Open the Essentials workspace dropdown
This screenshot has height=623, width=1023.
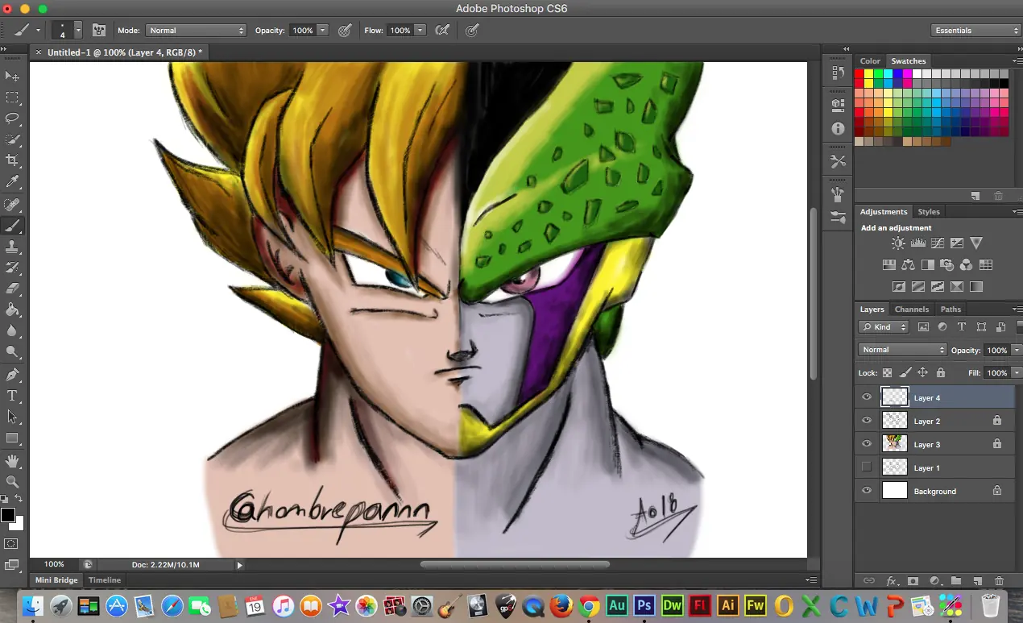(975, 31)
